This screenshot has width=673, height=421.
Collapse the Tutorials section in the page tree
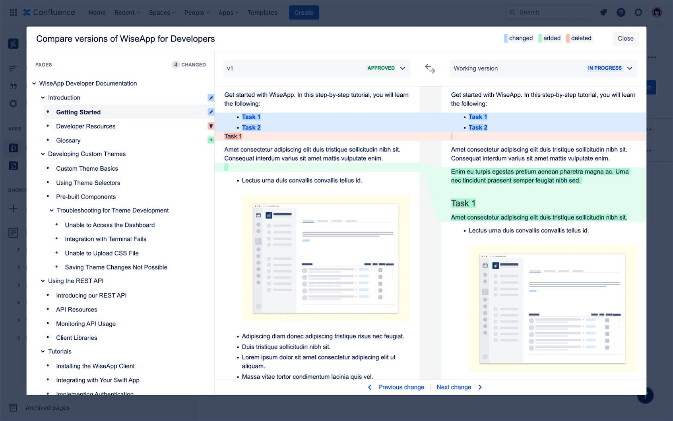point(43,351)
